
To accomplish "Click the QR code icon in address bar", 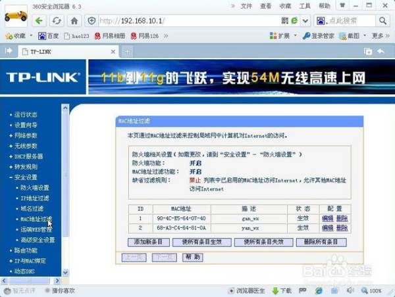I will [x=284, y=20].
